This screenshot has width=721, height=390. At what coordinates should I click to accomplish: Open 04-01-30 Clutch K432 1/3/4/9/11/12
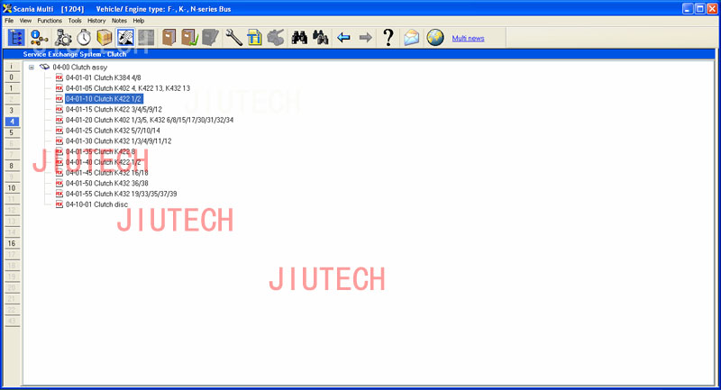click(x=118, y=141)
